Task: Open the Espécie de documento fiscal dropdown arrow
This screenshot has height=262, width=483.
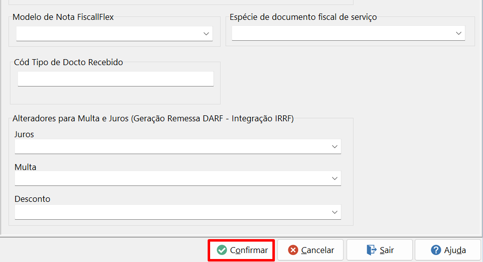Action: point(459,33)
